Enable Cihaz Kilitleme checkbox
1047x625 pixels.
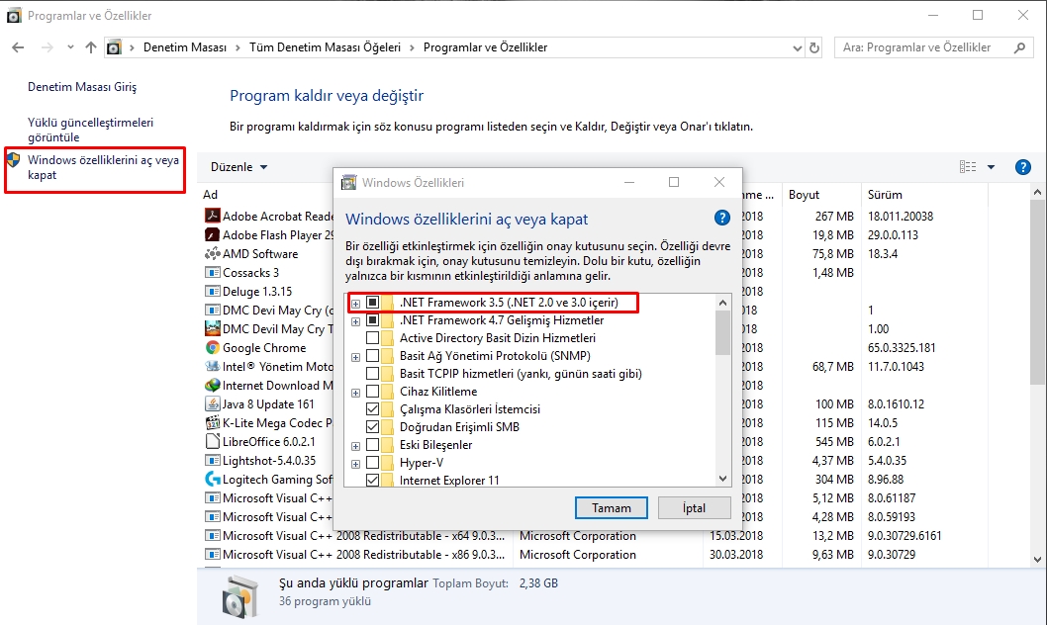(x=373, y=392)
